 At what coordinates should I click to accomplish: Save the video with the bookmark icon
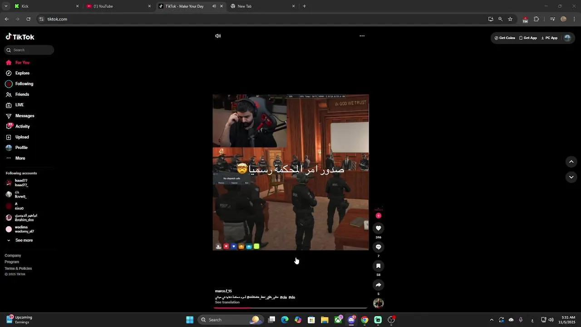click(x=378, y=266)
